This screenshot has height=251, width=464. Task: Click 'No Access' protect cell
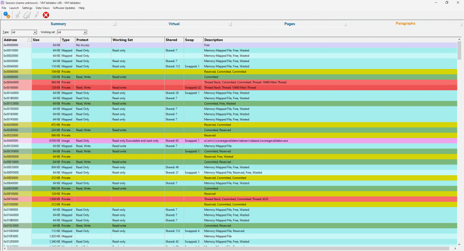coord(93,45)
